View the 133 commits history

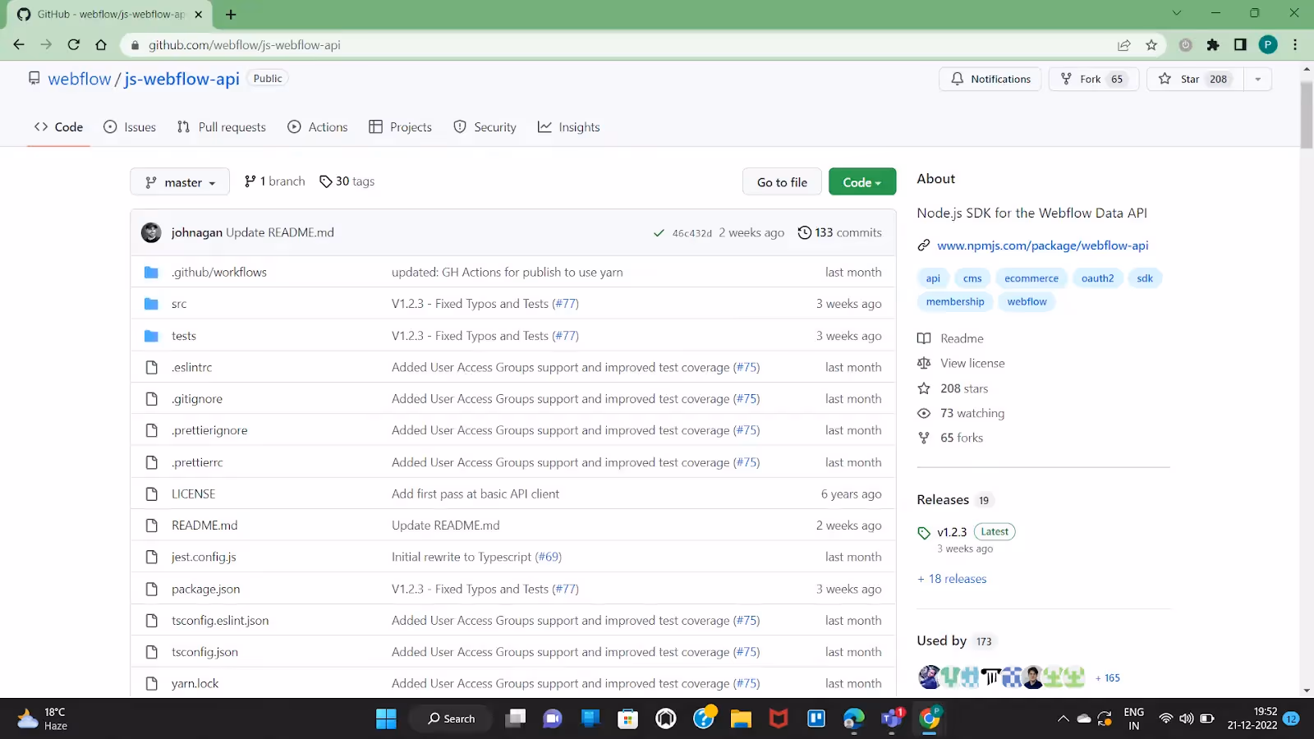840,232
